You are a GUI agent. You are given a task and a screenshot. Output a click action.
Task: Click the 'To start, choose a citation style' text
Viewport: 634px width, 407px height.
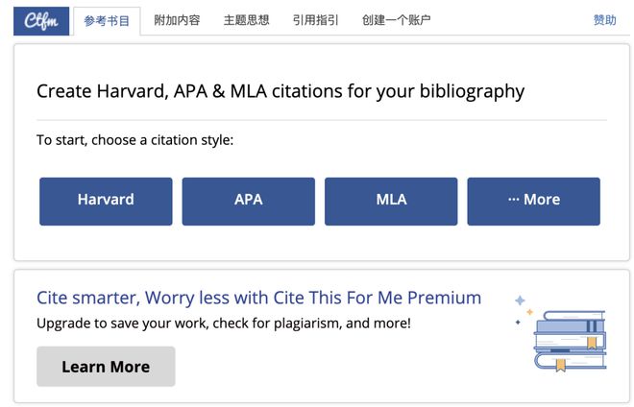point(134,140)
